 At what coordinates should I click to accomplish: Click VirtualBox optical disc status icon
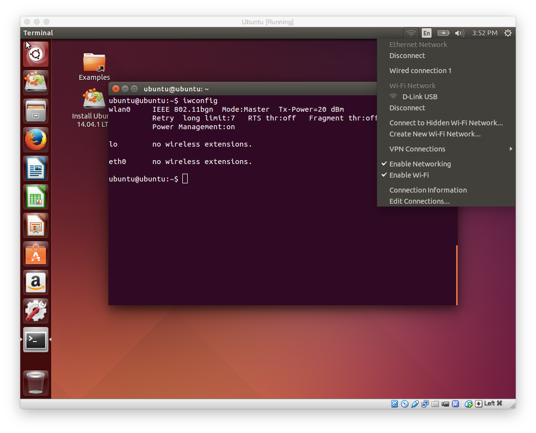pyautogui.click(x=405, y=404)
